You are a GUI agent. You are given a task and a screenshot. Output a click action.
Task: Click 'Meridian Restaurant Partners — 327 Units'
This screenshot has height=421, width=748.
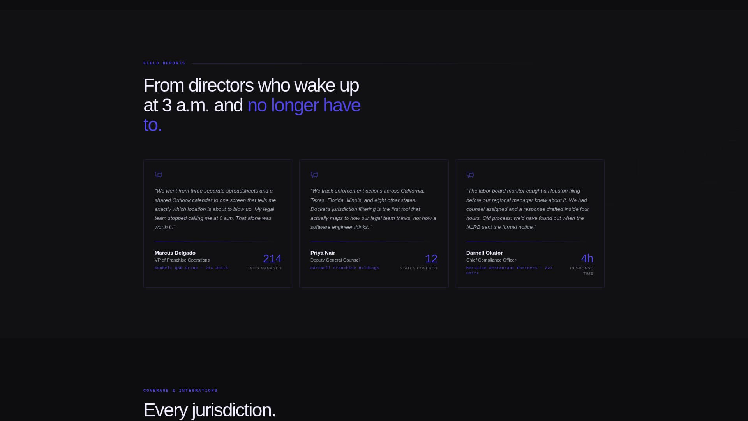click(509, 271)
